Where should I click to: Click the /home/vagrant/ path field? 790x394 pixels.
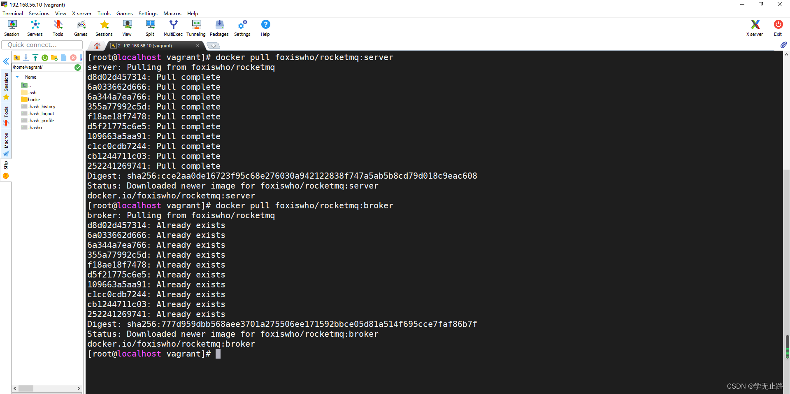[43, 67]
